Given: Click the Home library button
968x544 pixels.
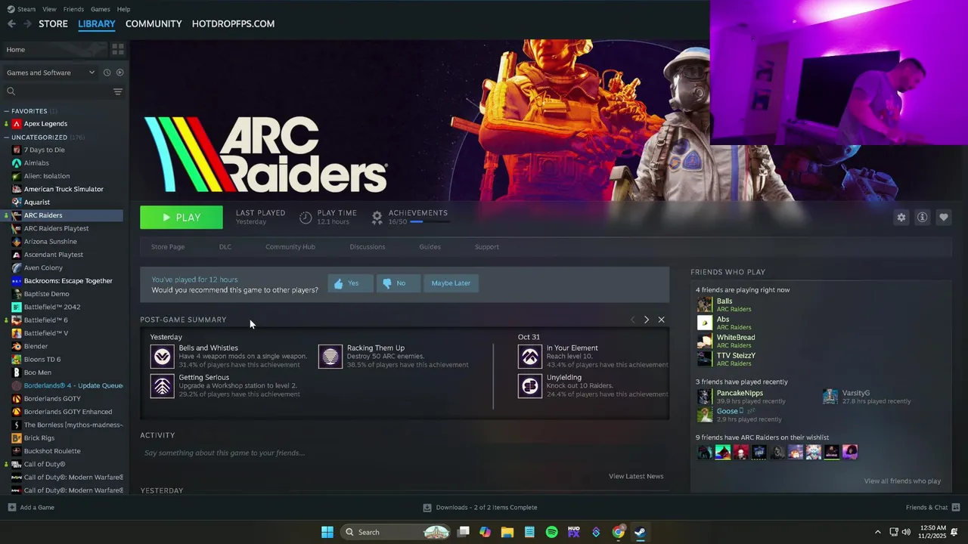Looking at the screenshot, I should (x=54, y=49).
